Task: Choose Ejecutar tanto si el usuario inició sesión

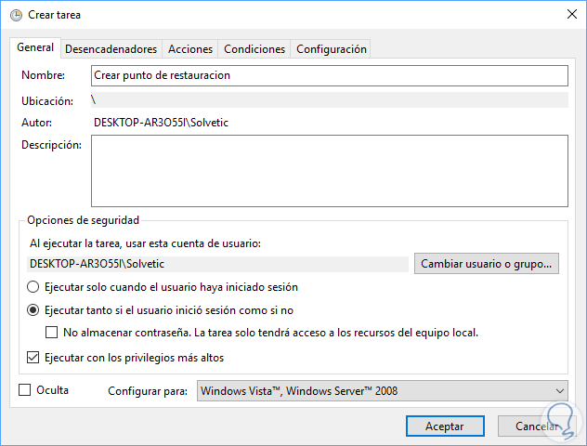Action: pyautogui.click(x=34, y=310)
